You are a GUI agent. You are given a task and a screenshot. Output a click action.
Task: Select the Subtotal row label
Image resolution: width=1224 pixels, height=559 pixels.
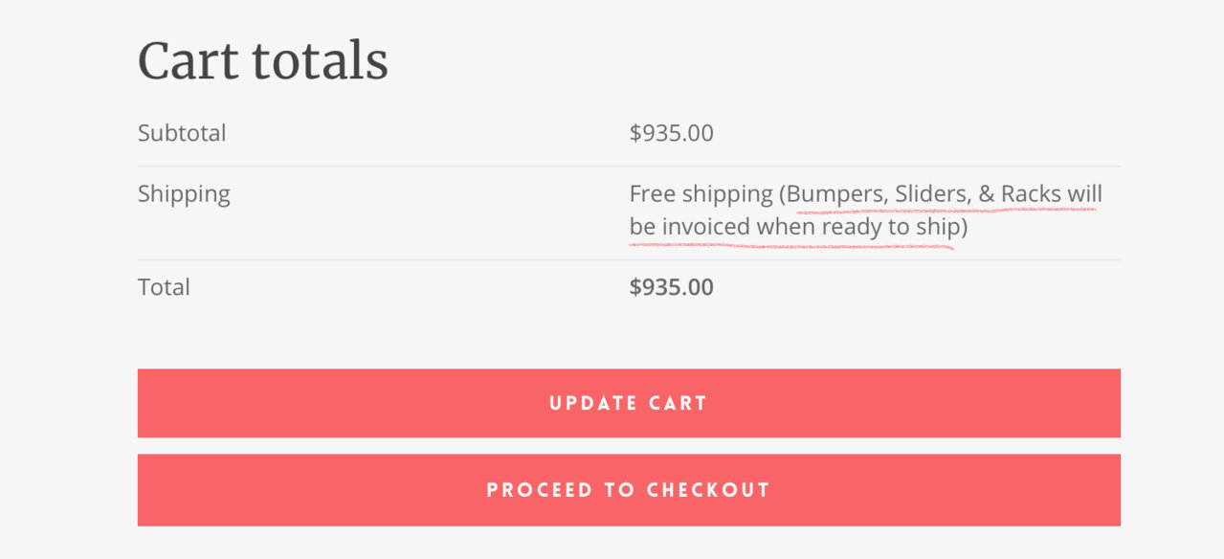pos(182,133)
